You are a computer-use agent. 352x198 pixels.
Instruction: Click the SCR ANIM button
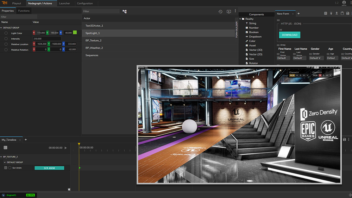[49, 168]
